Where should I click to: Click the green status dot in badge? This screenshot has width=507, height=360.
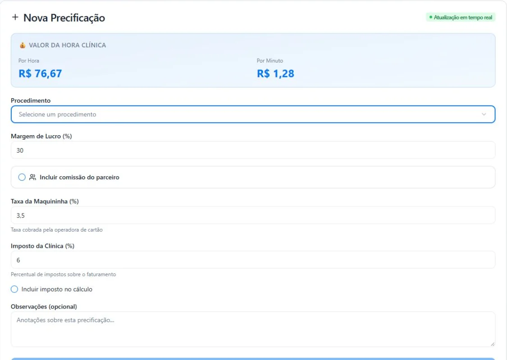[431, 17]
